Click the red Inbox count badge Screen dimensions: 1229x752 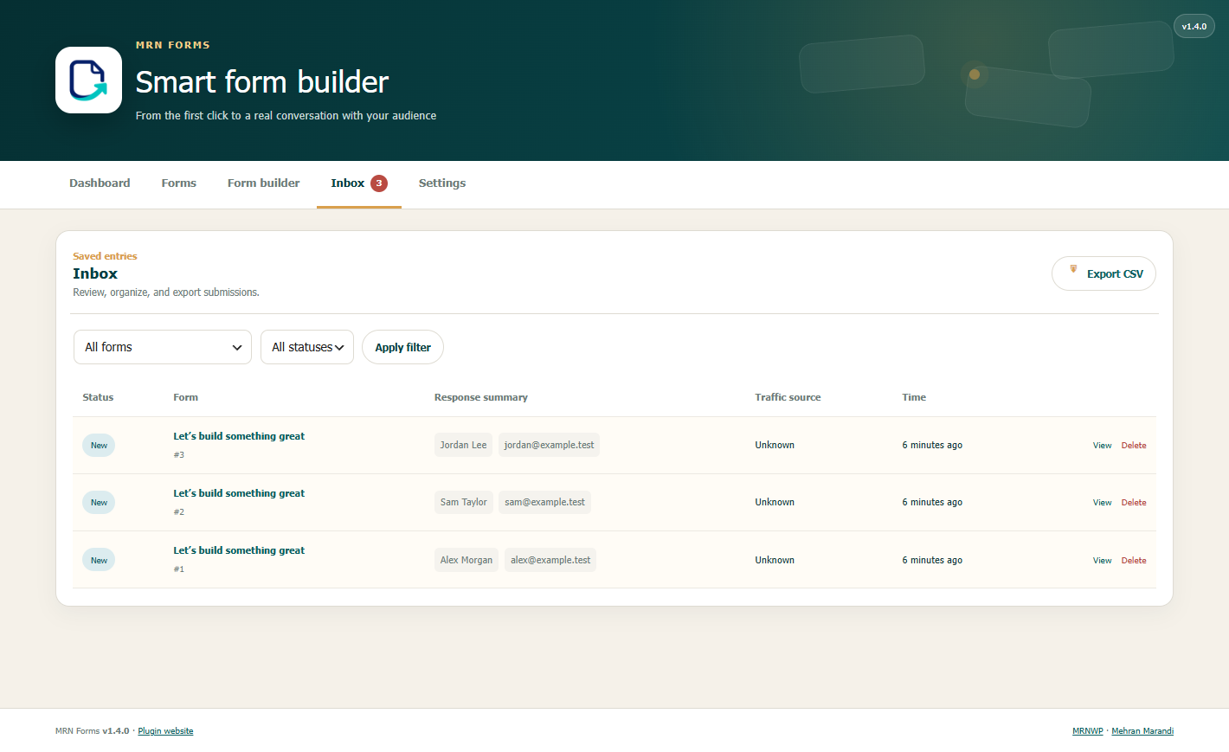379,183
